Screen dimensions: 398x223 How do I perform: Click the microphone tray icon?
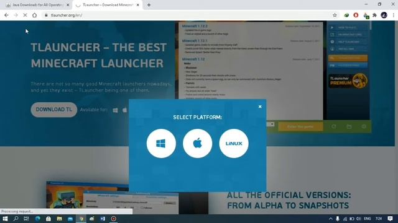[x=338, y=219]
